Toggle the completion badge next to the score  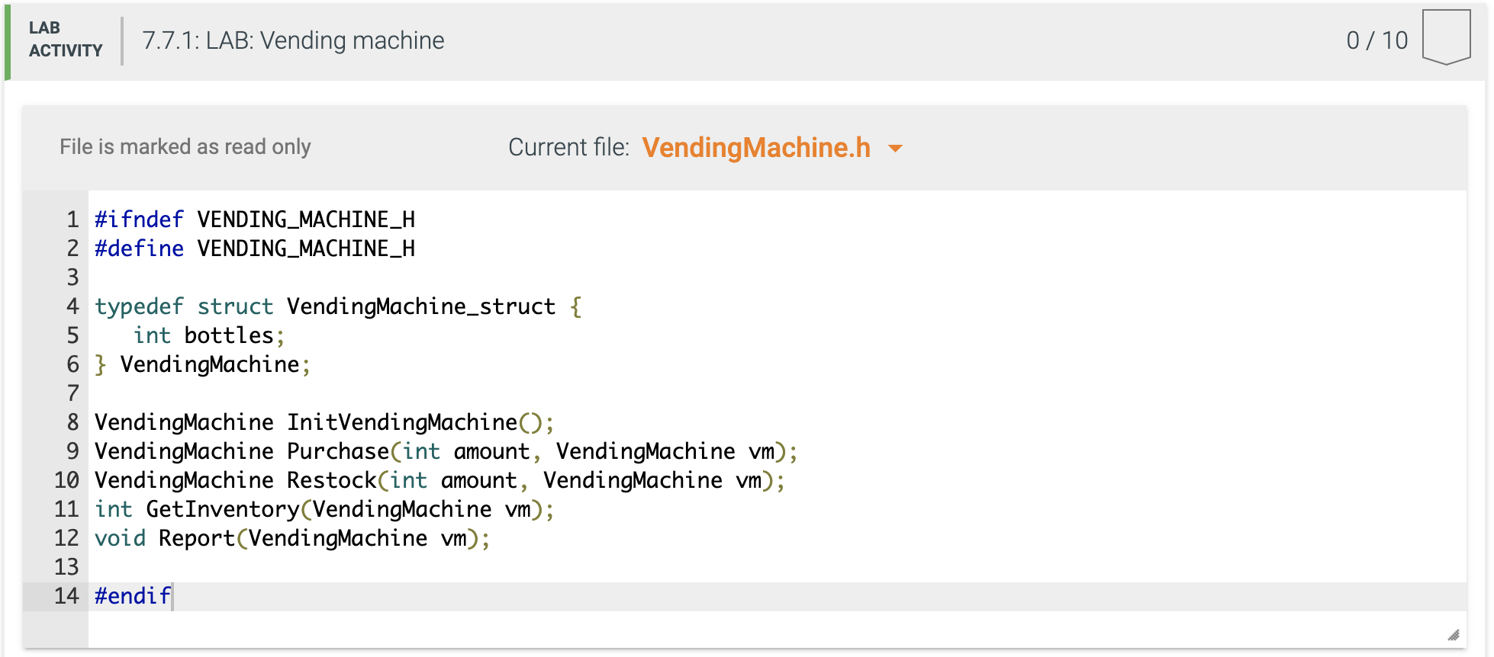pyautogui.click(x=1447, y=37)
